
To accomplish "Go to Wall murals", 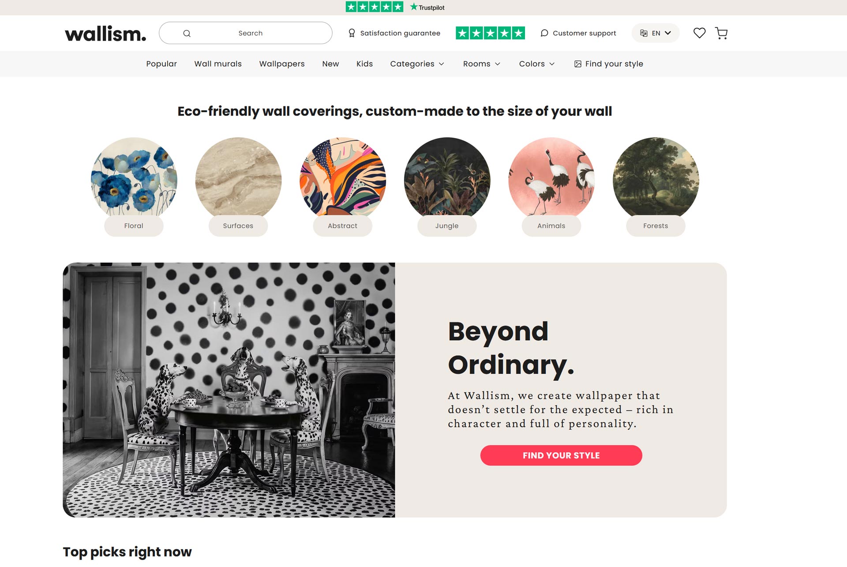I will (x=218, y=64).
